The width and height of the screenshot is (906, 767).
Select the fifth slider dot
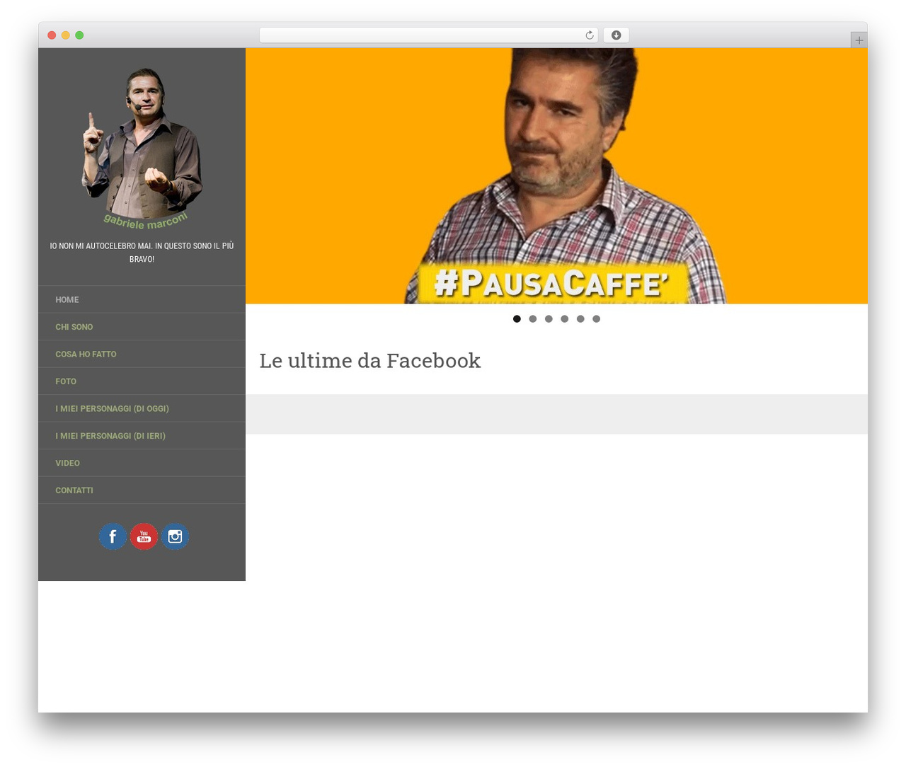580,319
